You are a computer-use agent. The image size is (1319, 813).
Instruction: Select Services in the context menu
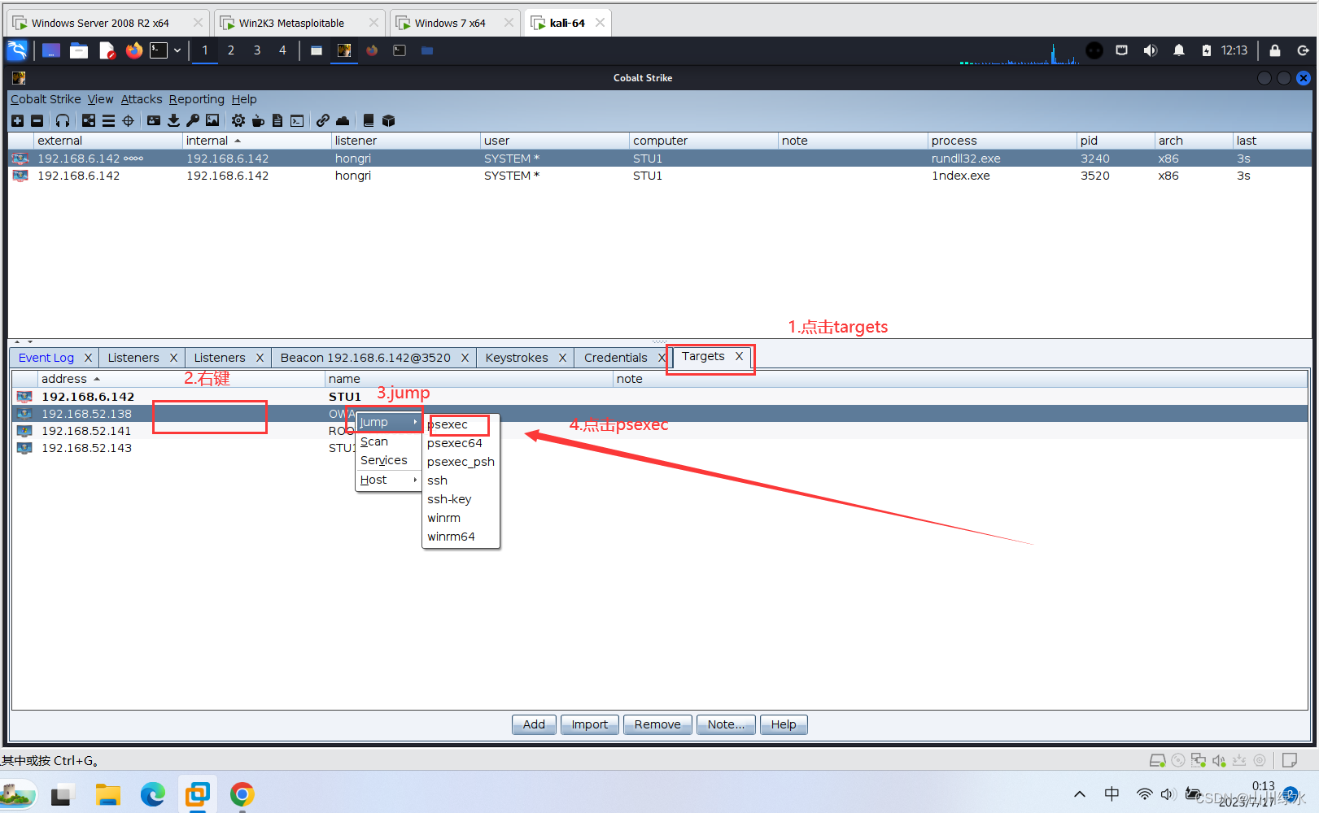click(x=388, y=460)
